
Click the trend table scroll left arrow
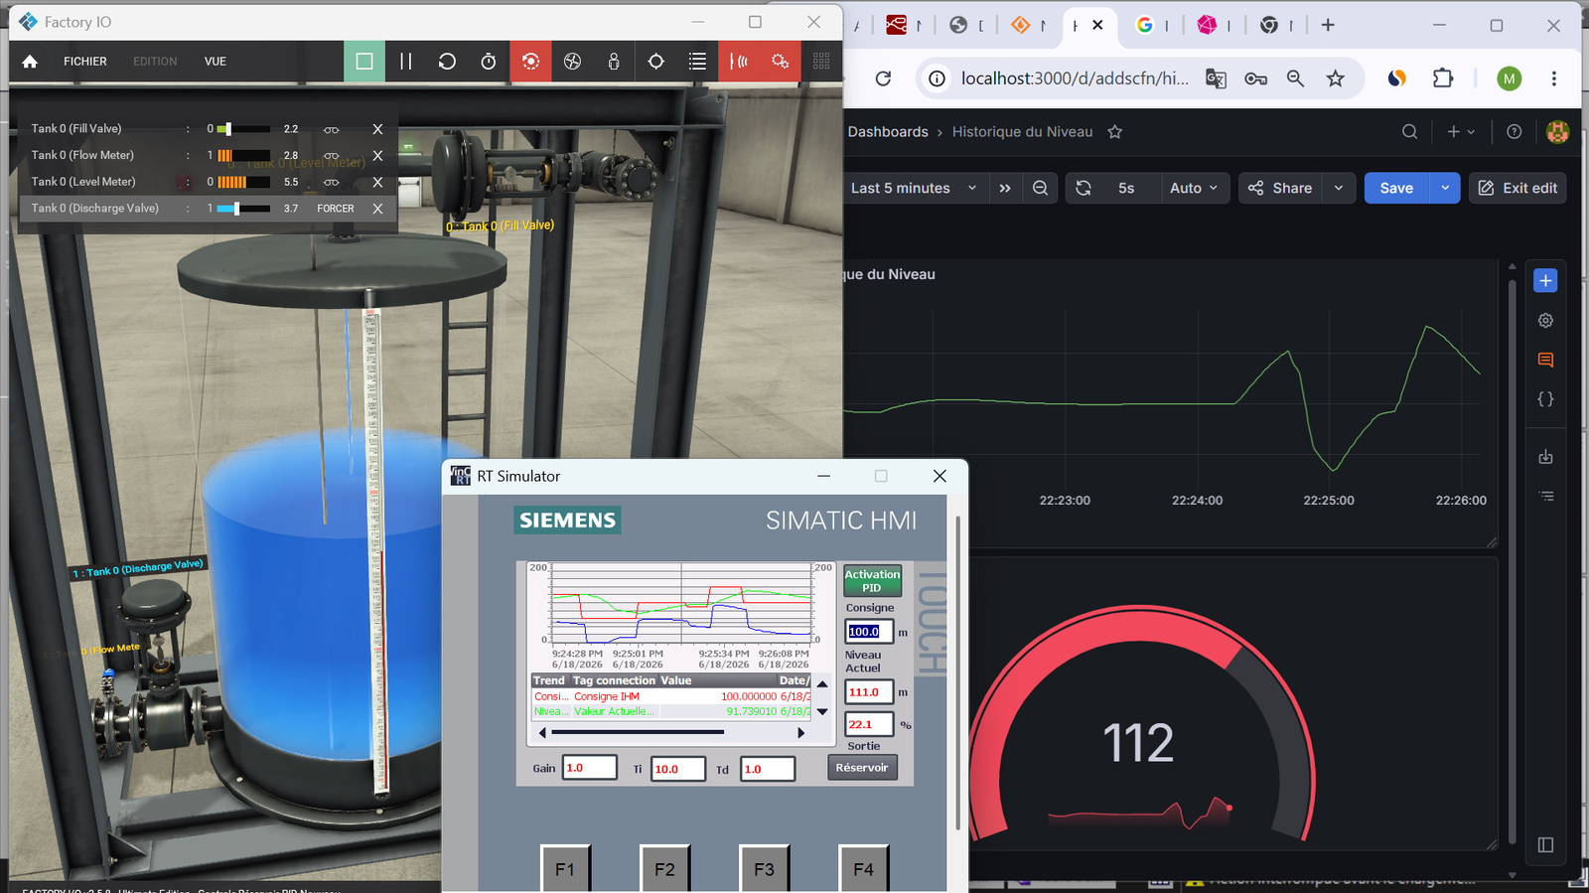click(x=542, y=733)
